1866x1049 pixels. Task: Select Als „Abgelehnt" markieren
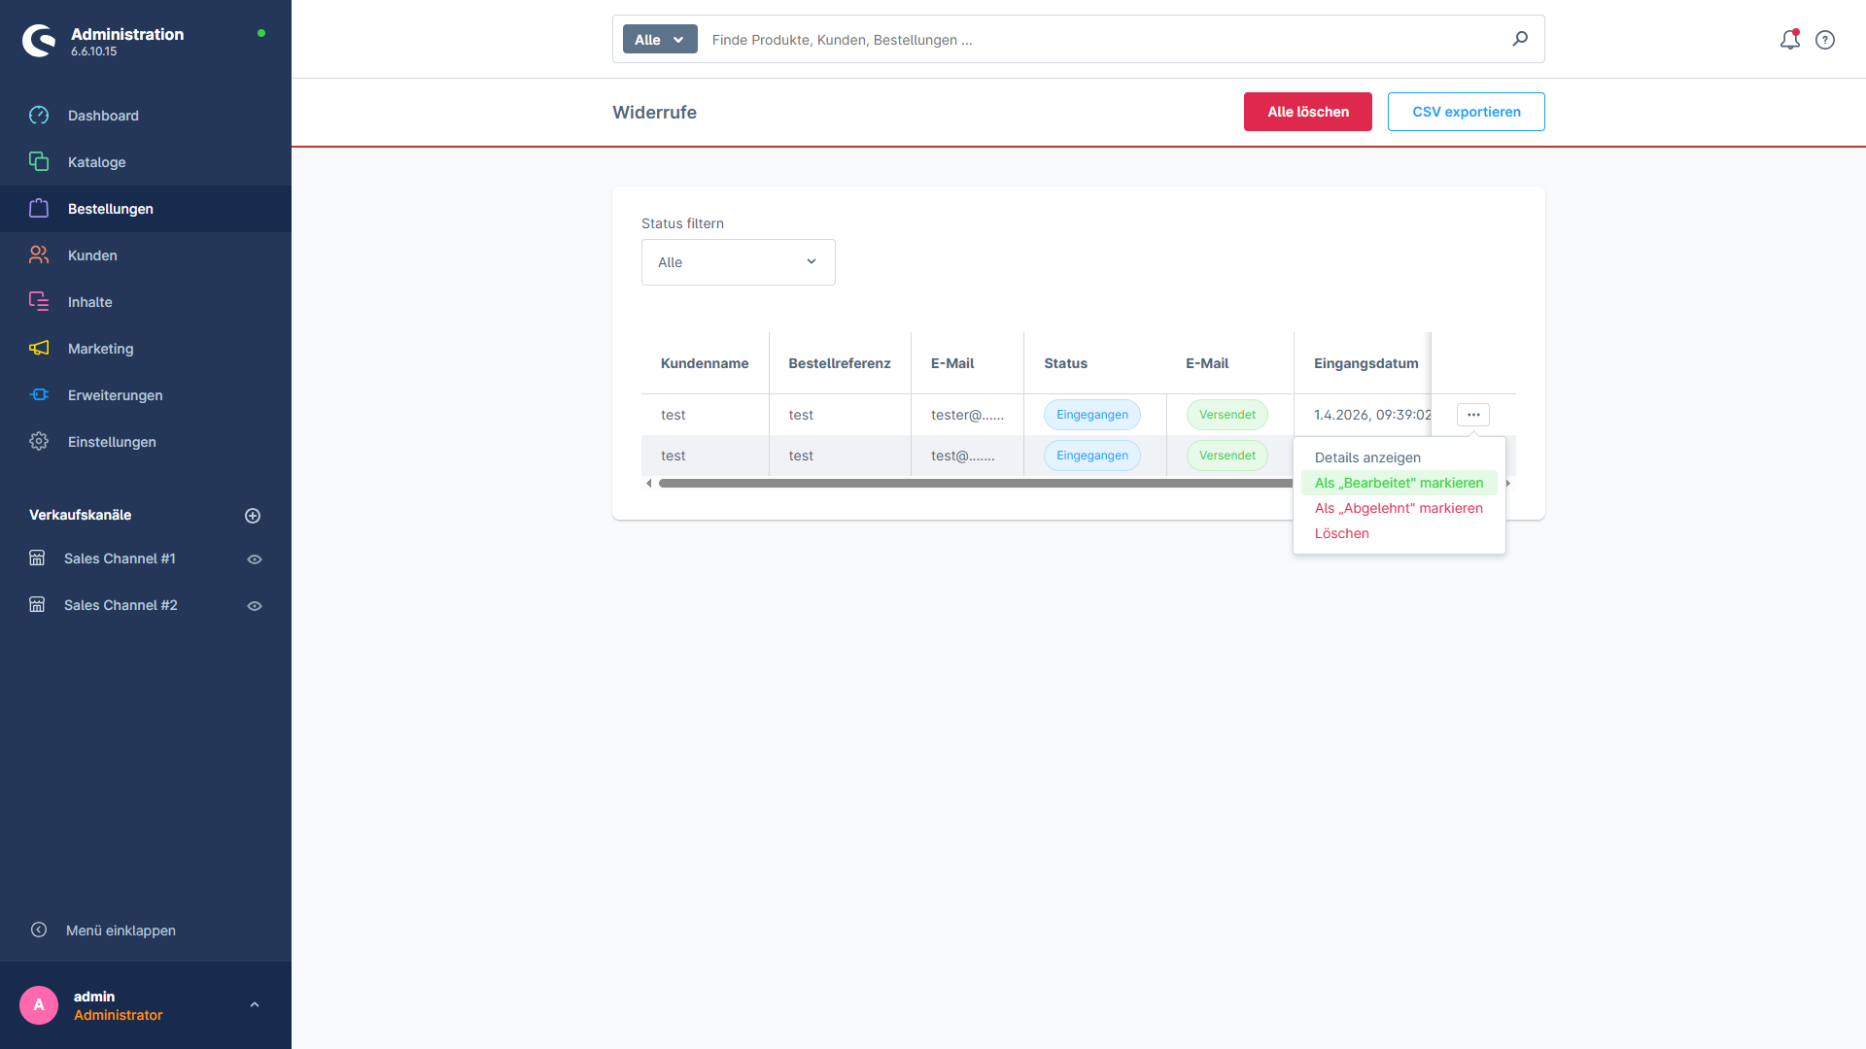tap(1399, 508)
